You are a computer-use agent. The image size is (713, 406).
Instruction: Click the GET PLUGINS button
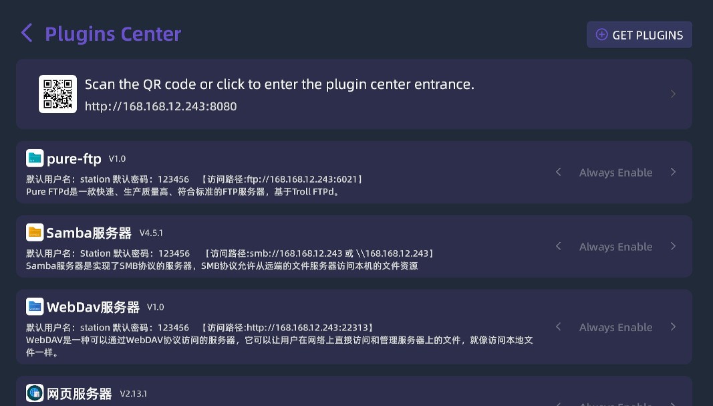pos(639,35)
